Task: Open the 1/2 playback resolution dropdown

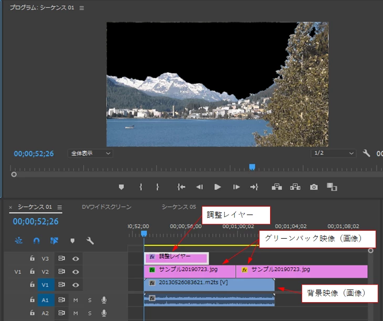Action: (x=334, y=154)
